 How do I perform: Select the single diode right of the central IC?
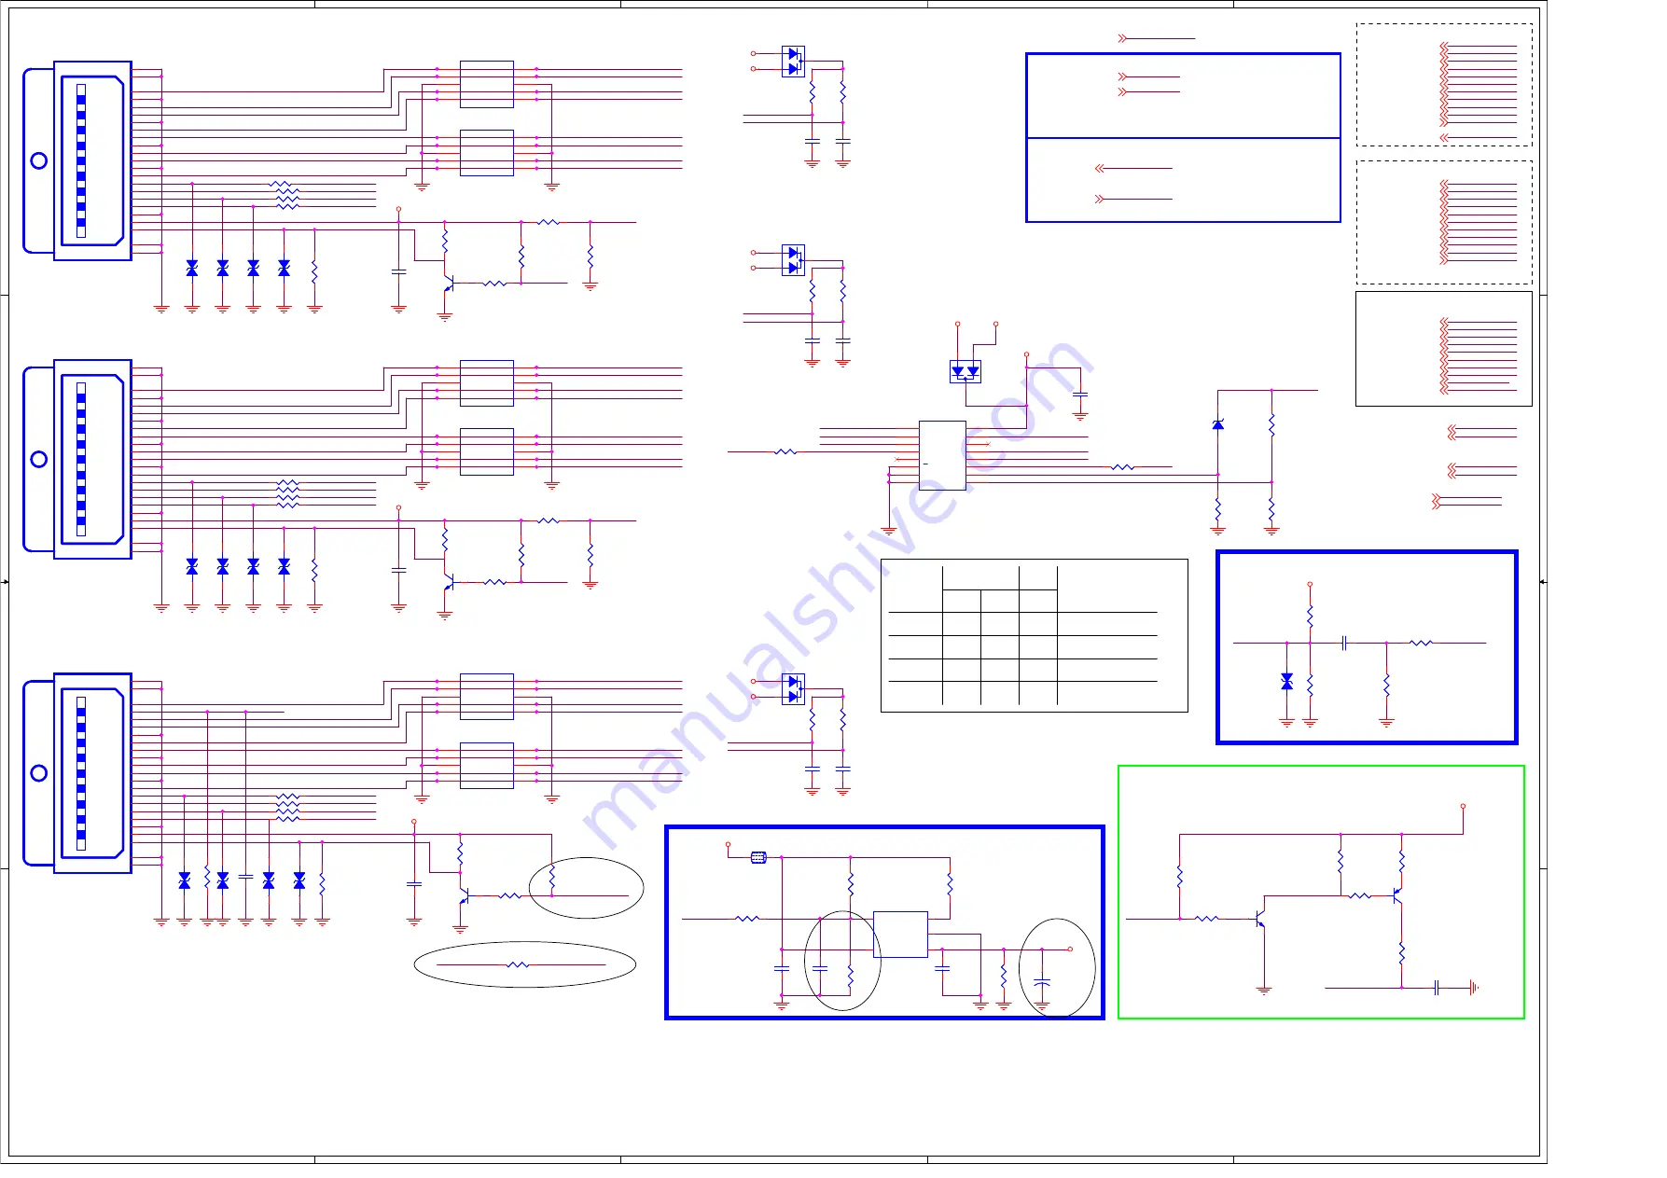pyautogui.click(x=1217, y=424)
